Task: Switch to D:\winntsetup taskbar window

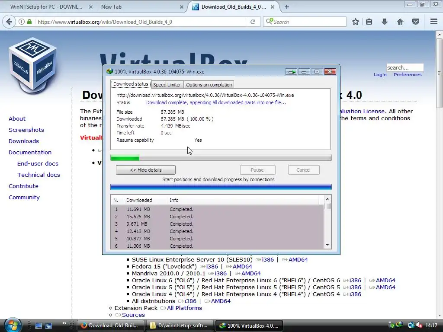Action: click(x=180, y=326)
